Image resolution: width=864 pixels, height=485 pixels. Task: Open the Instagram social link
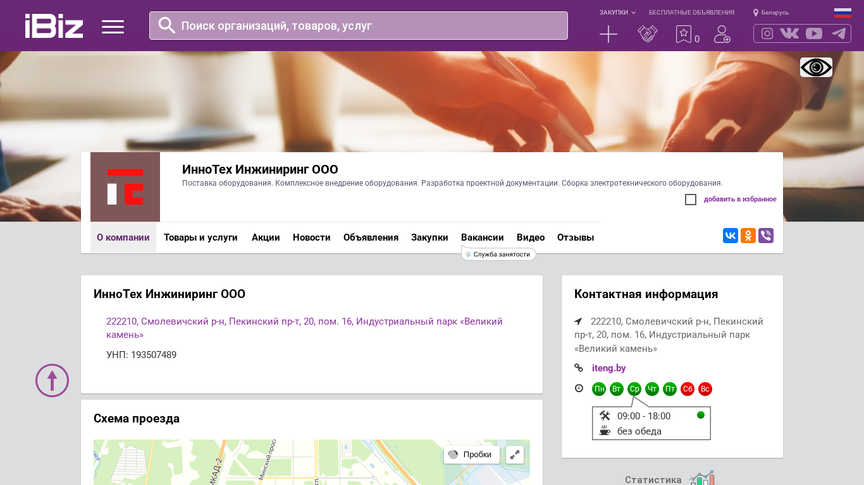tap(767, 33)
